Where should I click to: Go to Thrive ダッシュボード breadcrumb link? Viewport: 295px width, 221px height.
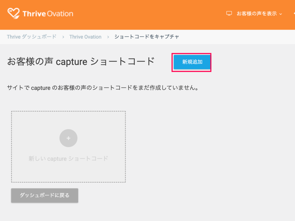32,37
